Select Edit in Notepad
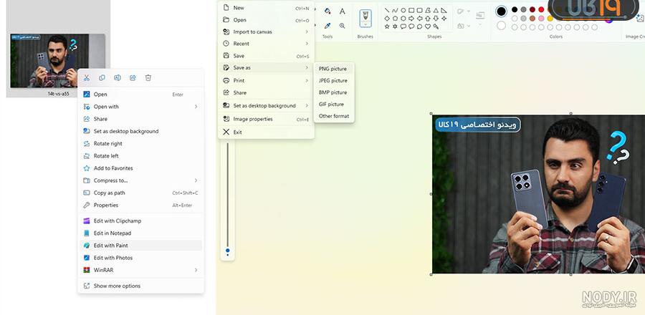Image resolution: width=645 pixels, height=315 pixels. 140,233
